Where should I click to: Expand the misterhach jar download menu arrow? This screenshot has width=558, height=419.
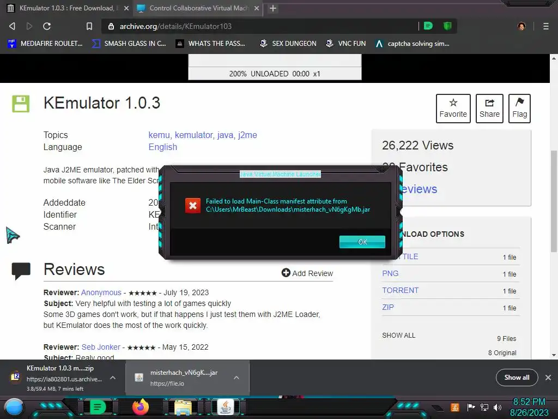pos(236,378)
